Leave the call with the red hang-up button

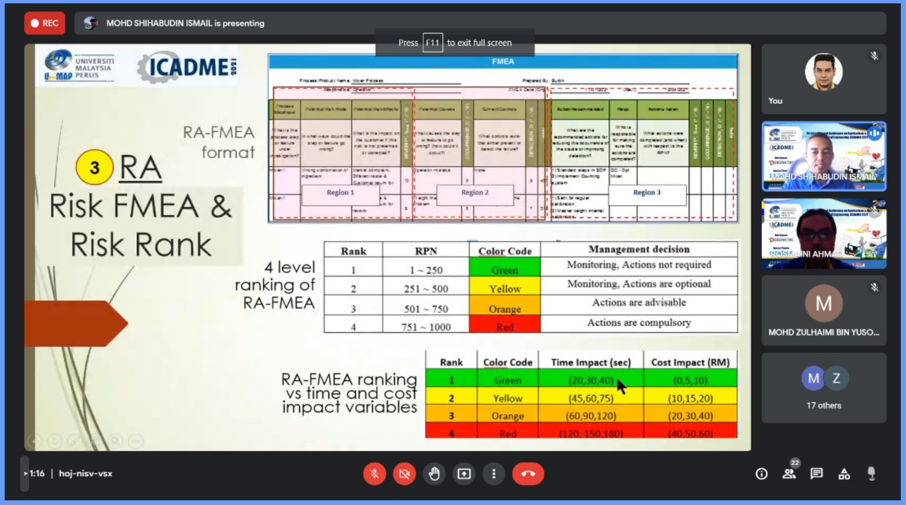coord(528,474)
